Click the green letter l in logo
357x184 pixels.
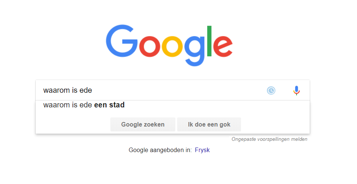click(x=209, y=41)
